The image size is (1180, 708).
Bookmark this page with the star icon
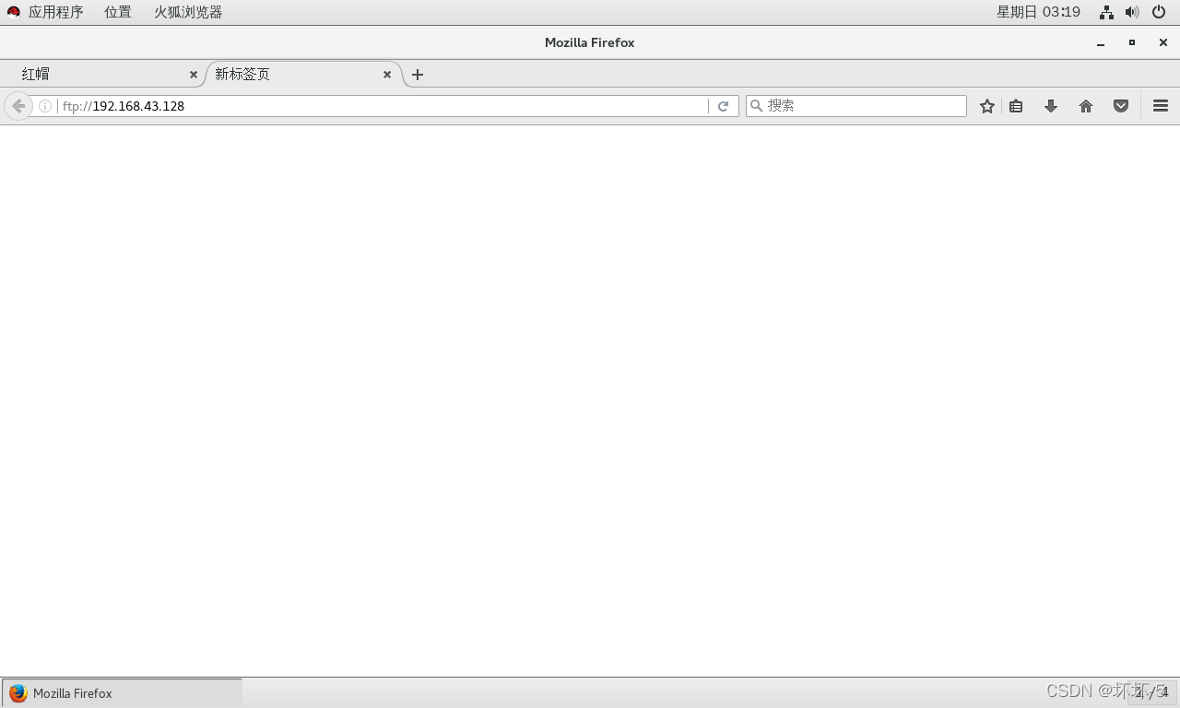pyautogui.click(x=987, y=106)
